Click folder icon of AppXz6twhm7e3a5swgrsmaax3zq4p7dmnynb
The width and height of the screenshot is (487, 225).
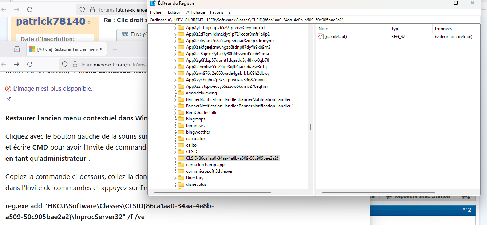pyautogui.click(x=181, y=41)
